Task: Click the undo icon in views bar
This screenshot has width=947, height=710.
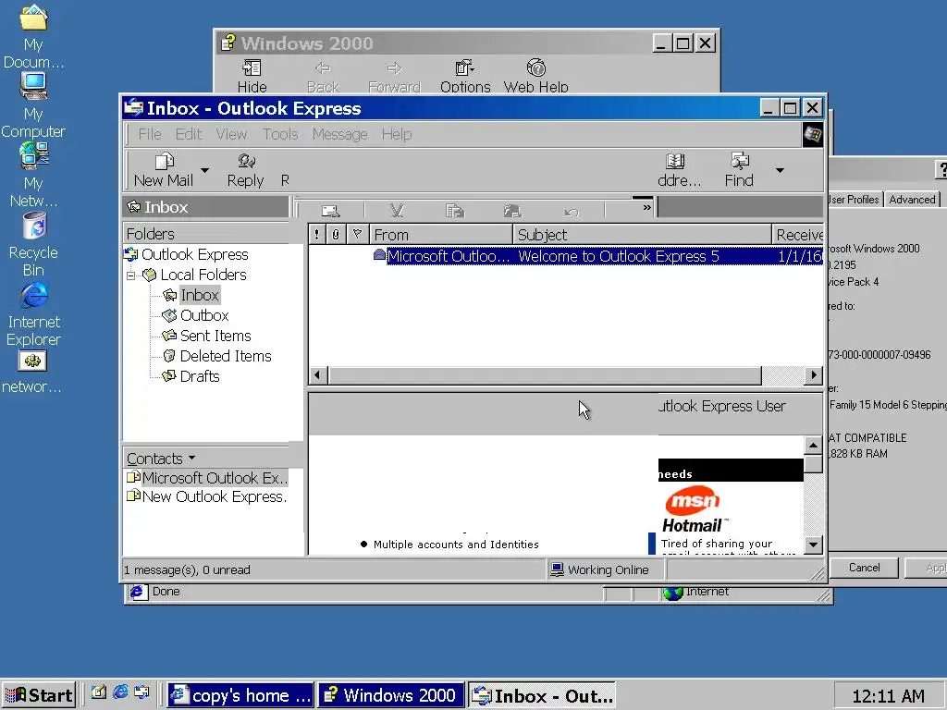Action: pyautogui.click(x=572, y=212)
